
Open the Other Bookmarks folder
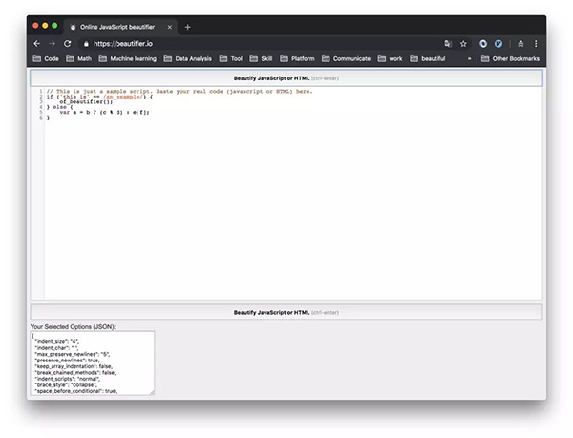click(x=510, y=59)
